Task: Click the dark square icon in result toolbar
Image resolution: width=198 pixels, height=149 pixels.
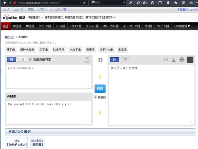Action: [190, 60]
